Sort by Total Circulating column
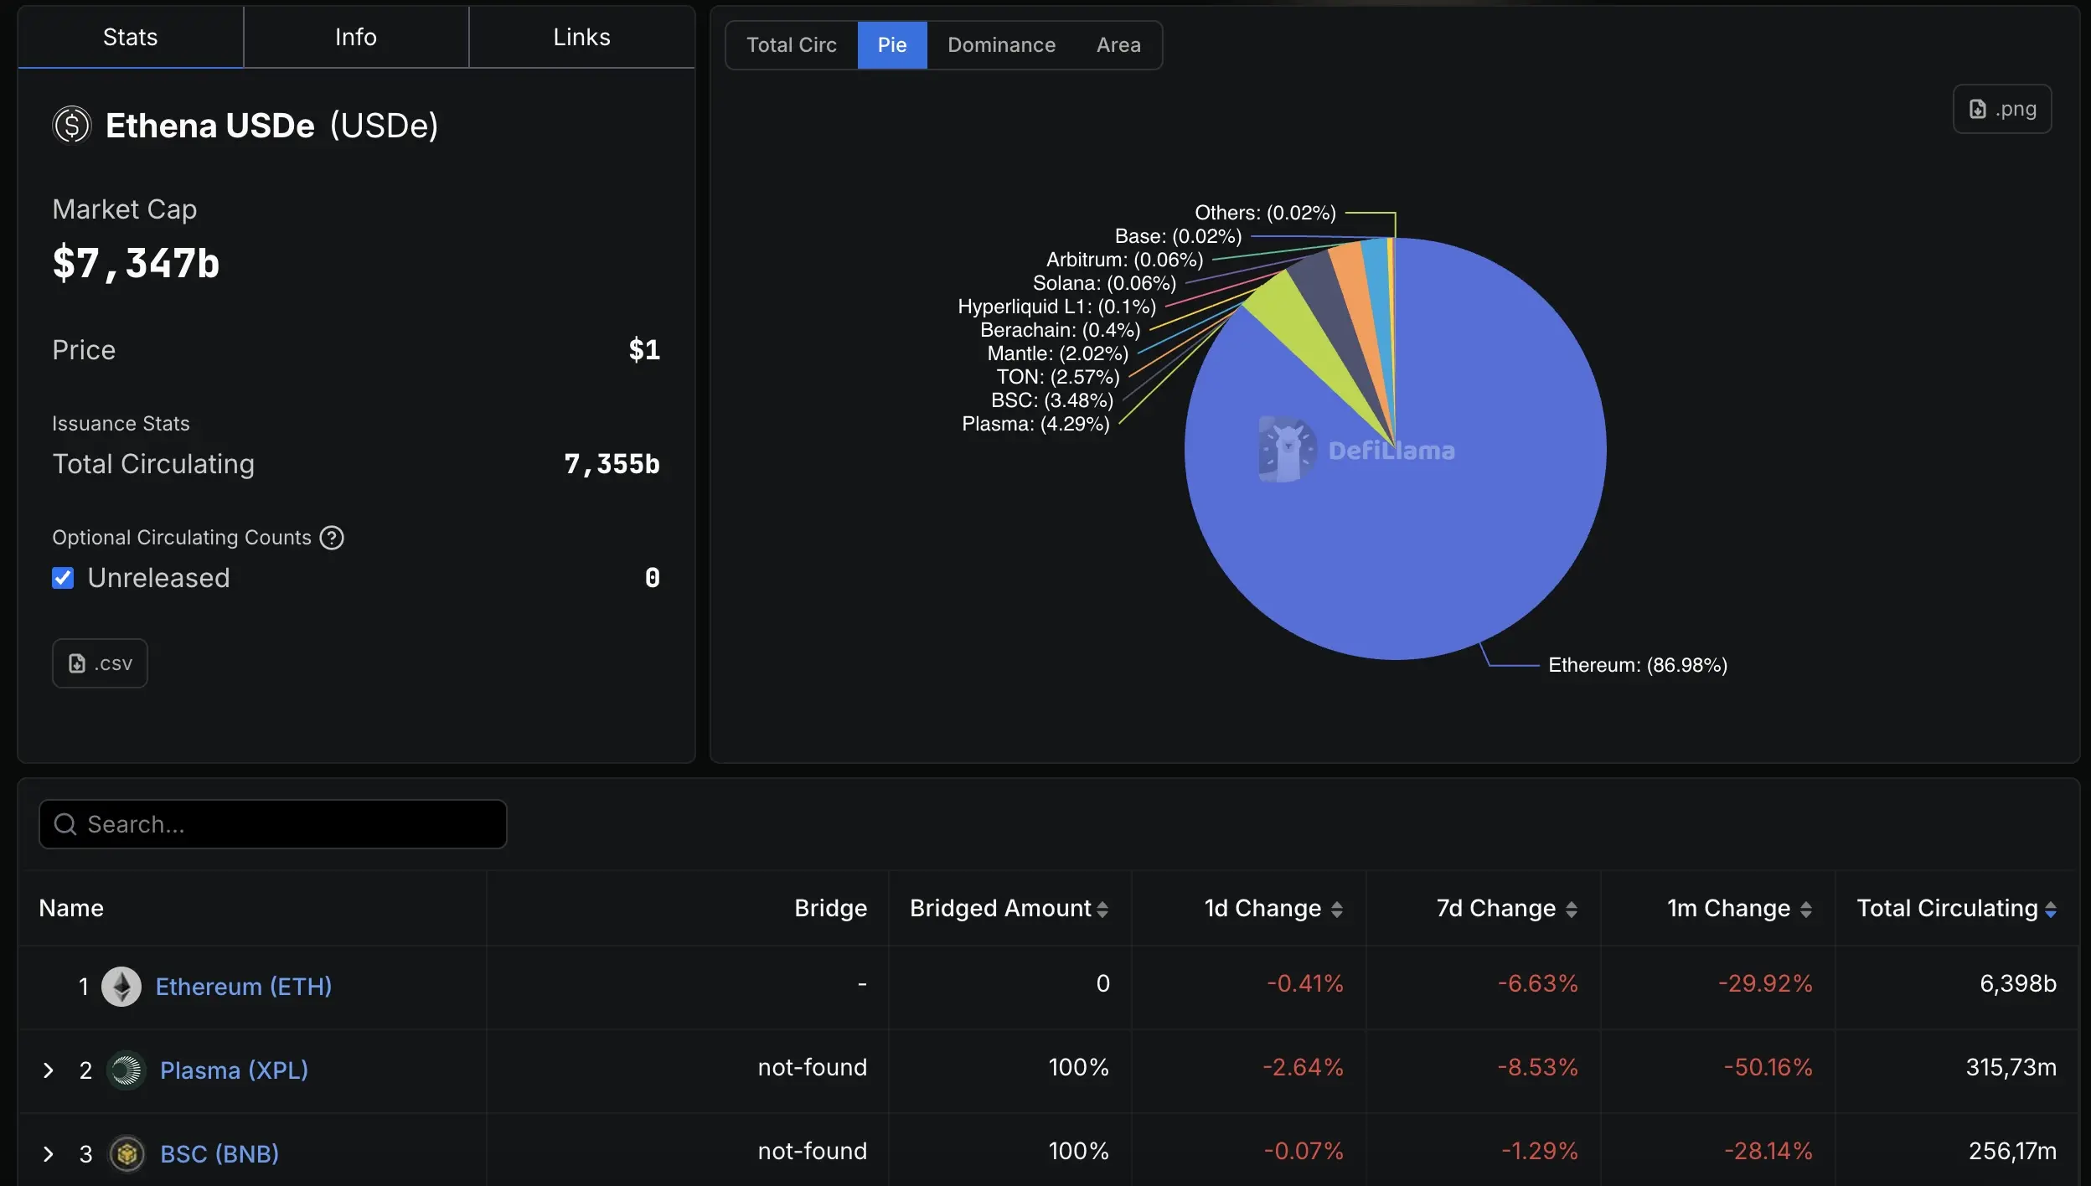Viewport: 2091px width, 1186px height. click(x=2050, y=910)
